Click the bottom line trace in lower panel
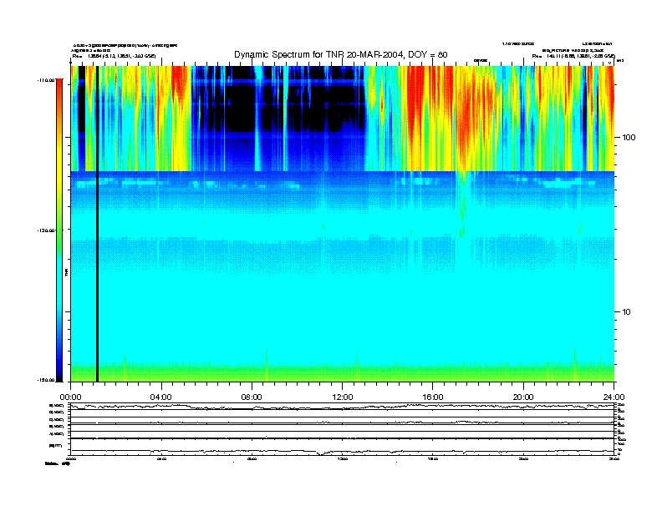The width and height of the screenshot is (662, 511). pyautogui.click(x=342, y=452)
